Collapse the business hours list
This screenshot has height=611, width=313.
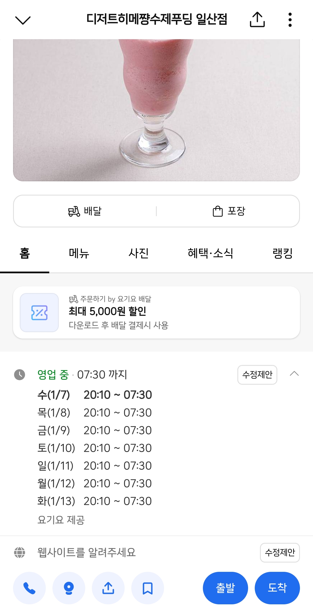(294, 374)
